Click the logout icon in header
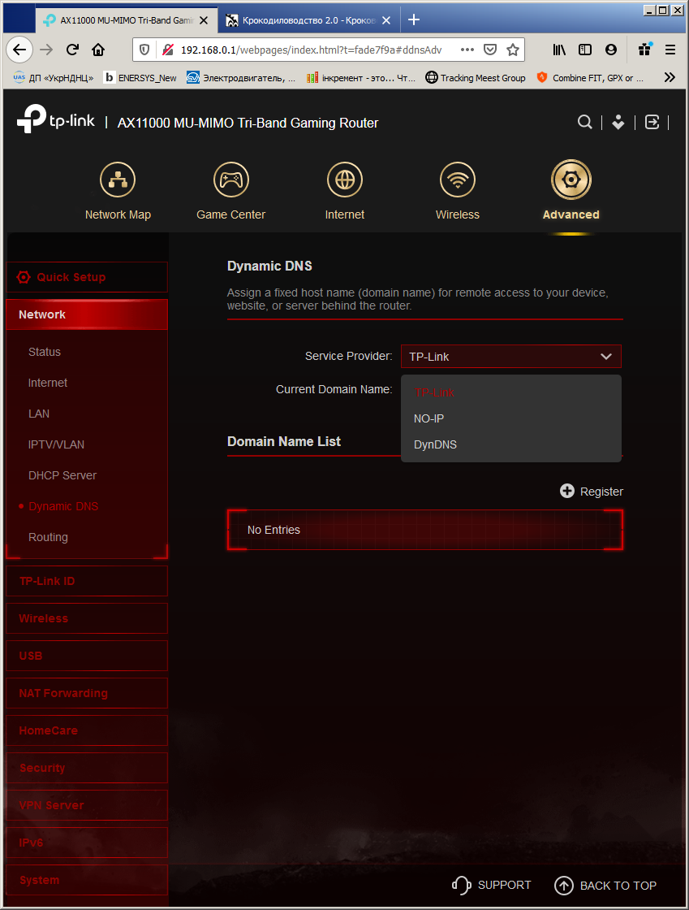The height and width of the screenshot is (910, 689). tap(652, 122)
